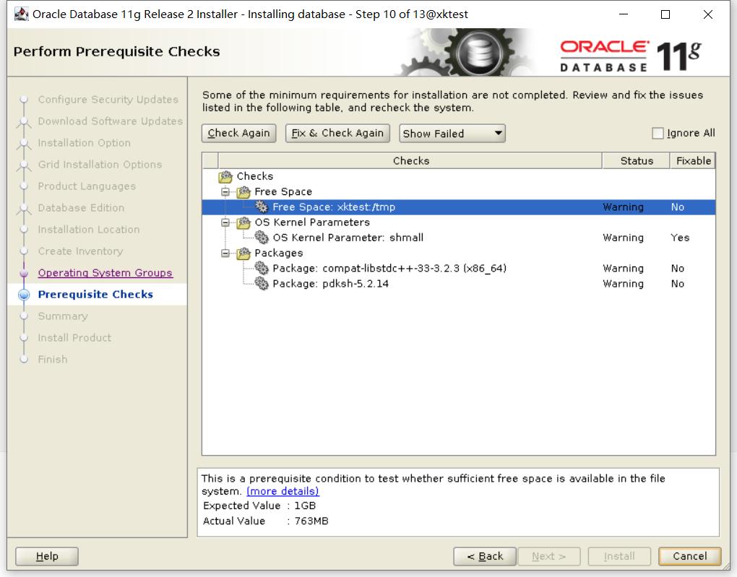Screen dimensions: 737x577
Task: Select the Grid Installation Options step
Action: click(100, 165)
